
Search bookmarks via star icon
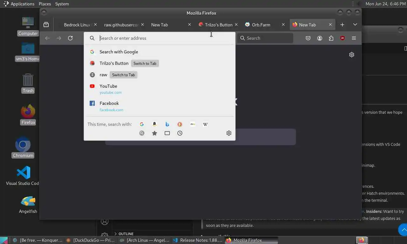(155, 133)
